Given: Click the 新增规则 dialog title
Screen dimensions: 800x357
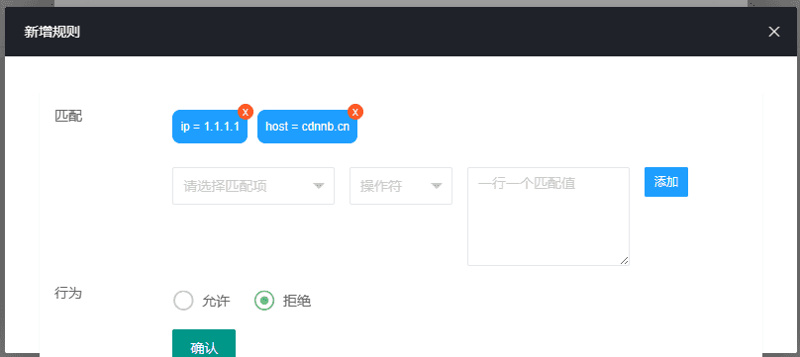Looking at the screenshot, I should point(51,32).
